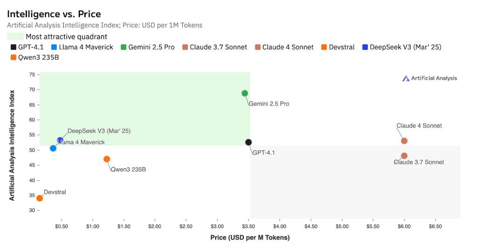This screenshot has height=250, width=477.
Task: Click the DeepSeek V3 data point
Action: point(60,140)
